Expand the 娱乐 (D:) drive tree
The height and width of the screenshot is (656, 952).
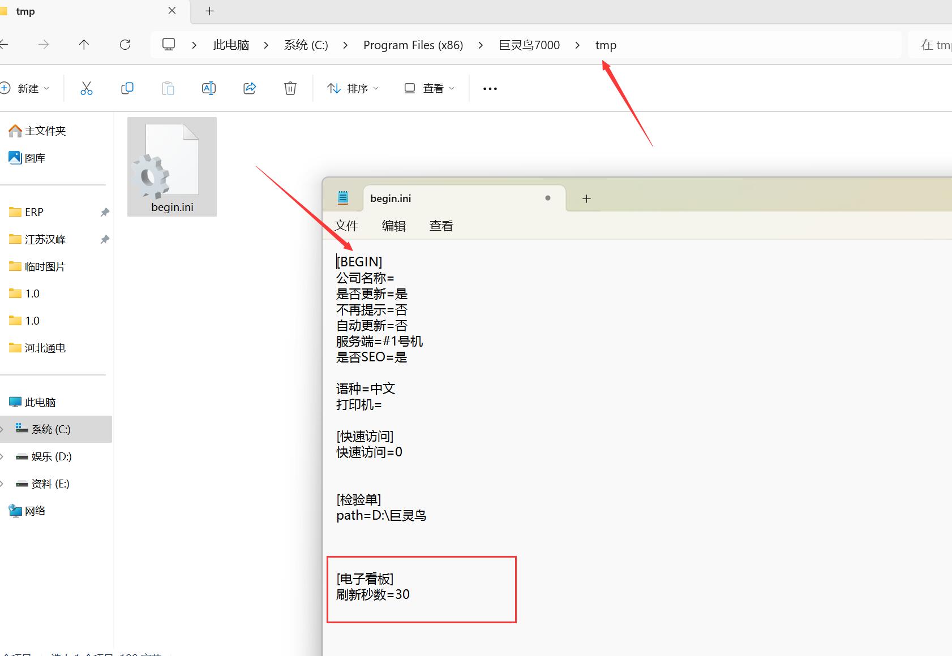2,456
